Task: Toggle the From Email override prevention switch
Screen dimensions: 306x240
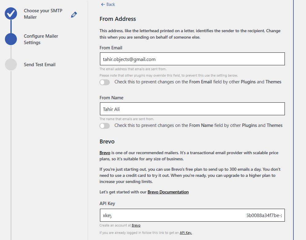Action: point(105,82)
